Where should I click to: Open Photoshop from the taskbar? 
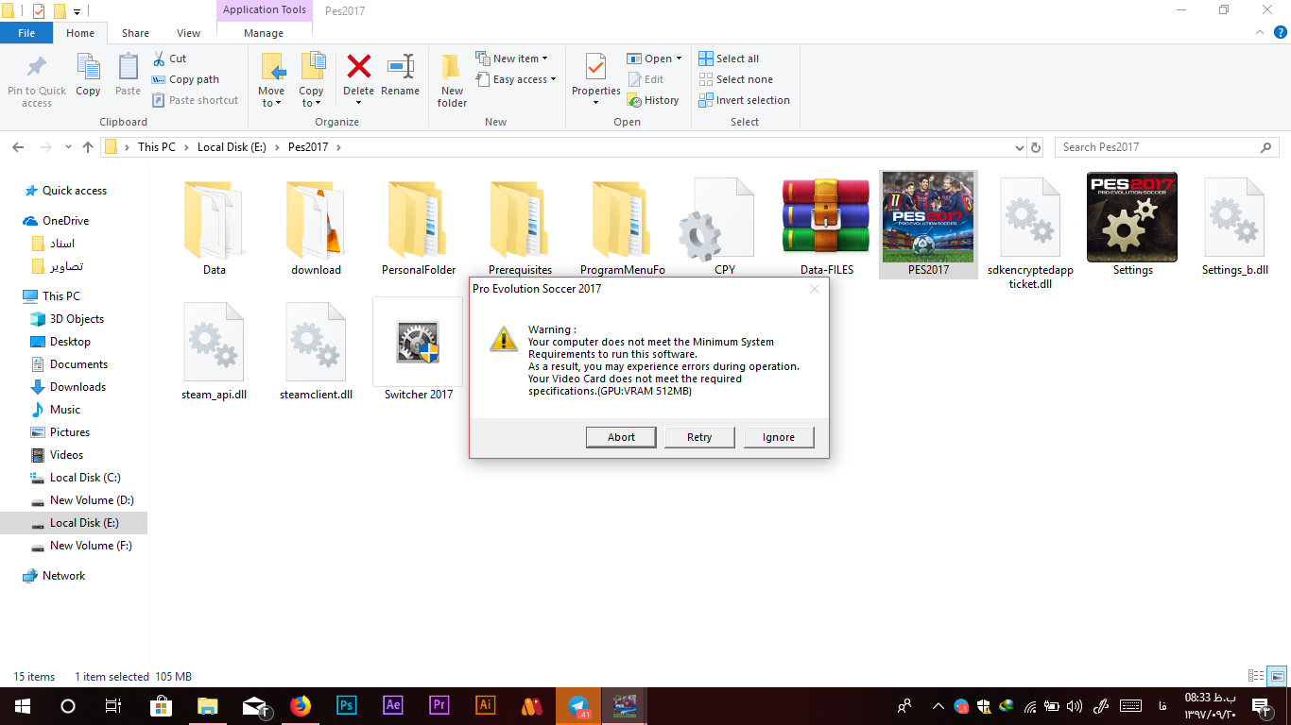point(347,705)
